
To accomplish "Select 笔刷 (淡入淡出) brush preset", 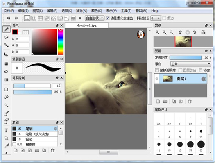I will (35, 134).
